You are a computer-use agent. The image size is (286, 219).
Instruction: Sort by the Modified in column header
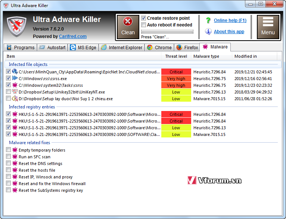[254, 56]
